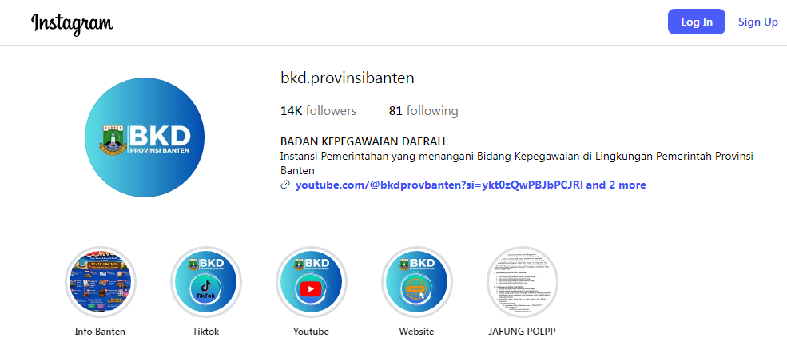787x358 pixels.
Task: Open the Info Banten story highlight
Action: [101, 281]
